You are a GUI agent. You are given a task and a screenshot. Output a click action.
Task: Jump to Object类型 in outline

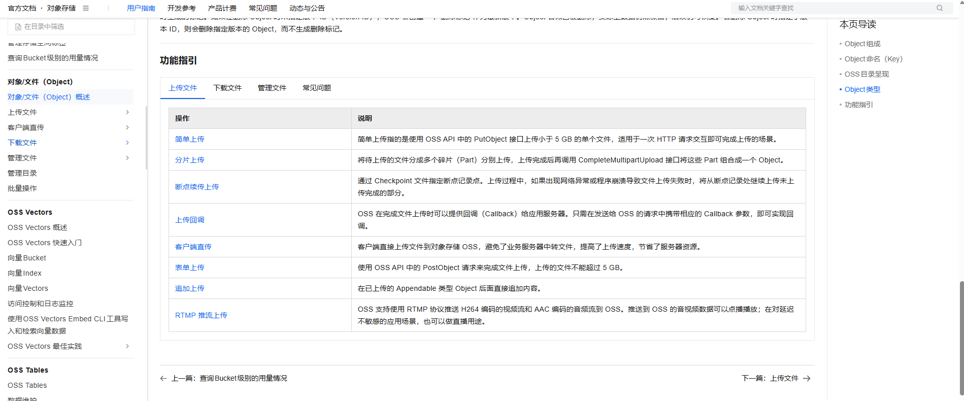[862, 89]
